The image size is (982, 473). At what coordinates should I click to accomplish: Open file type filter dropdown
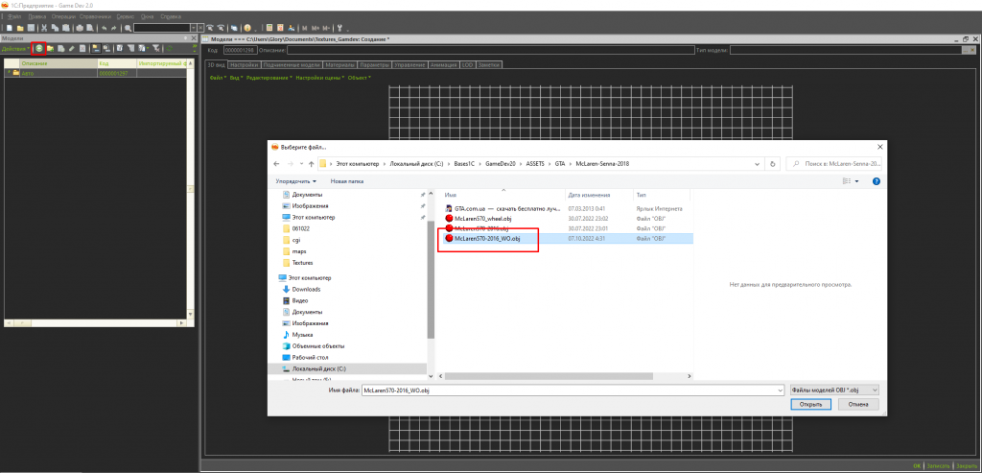(837, 390)
